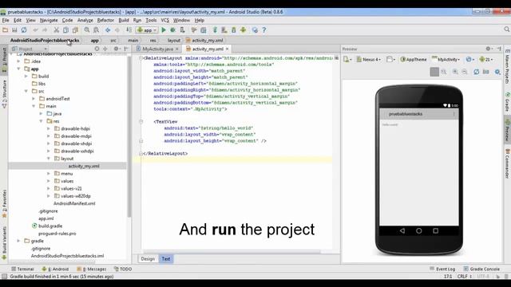The width and height of the screenshot is (511, 287).
Task: Select AndroidManifest.xml in project tree
Action: coord(74,203)
